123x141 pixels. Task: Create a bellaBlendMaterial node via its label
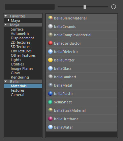[70, 18]
